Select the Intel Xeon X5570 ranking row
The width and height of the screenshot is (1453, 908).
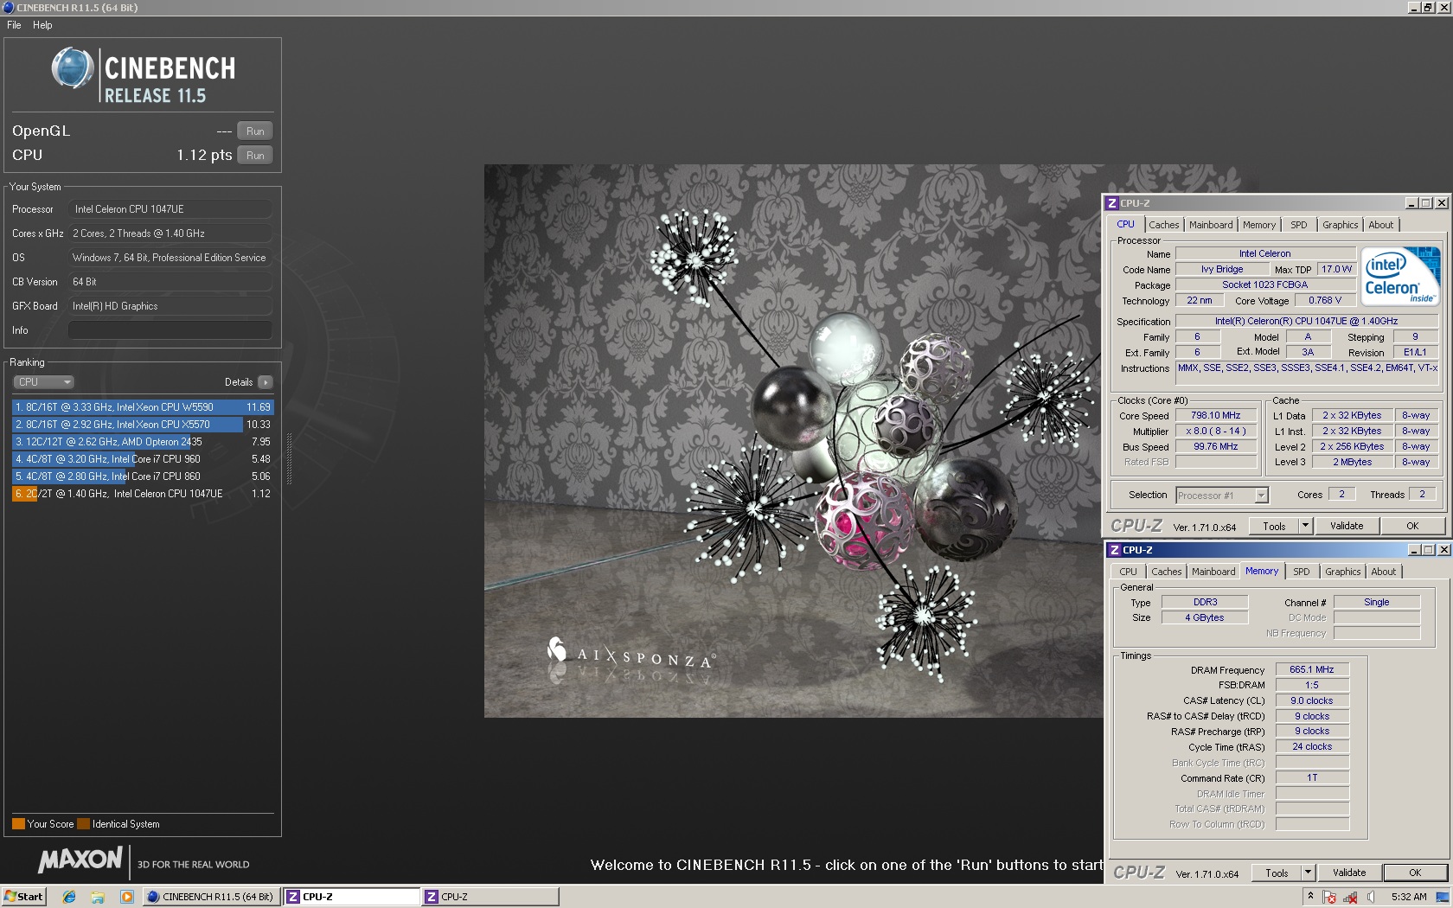coord(143,425)
